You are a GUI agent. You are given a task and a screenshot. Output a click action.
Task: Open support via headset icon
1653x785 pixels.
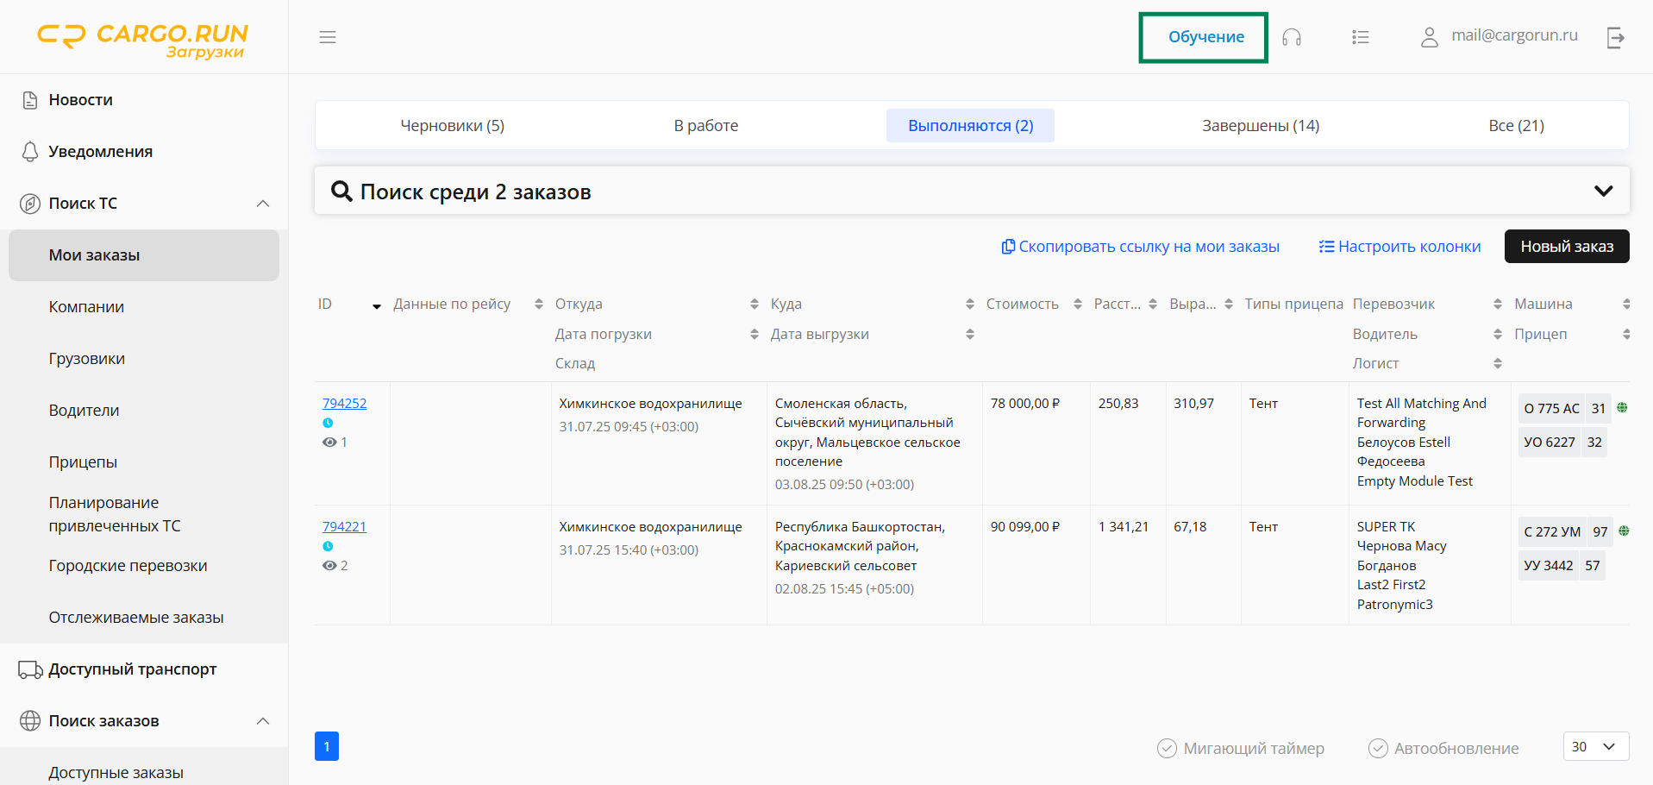1291,37
